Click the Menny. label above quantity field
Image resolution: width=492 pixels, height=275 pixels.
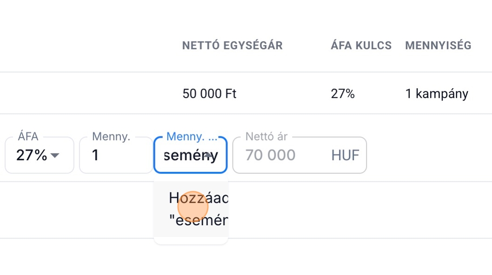[x=111, y=136]
